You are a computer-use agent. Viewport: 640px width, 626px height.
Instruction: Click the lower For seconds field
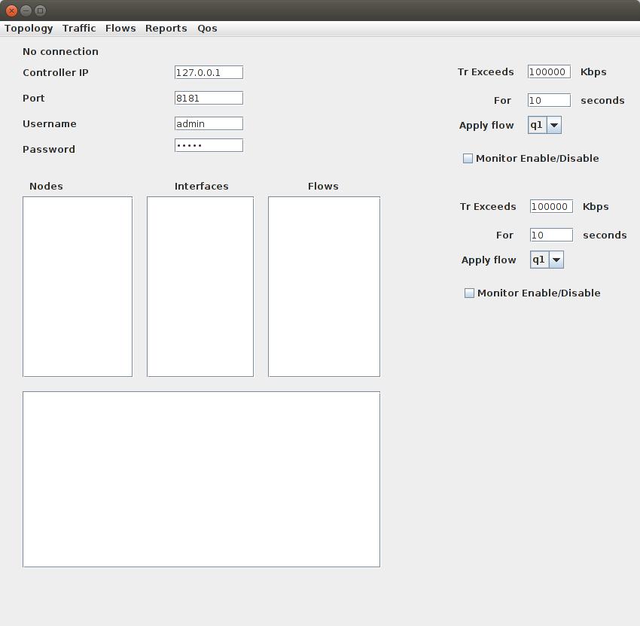tap(551, 235)
